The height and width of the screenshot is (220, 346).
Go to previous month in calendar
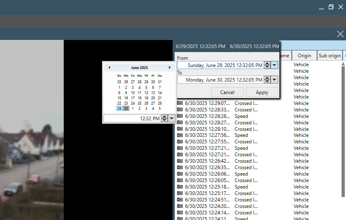(109, 68)
